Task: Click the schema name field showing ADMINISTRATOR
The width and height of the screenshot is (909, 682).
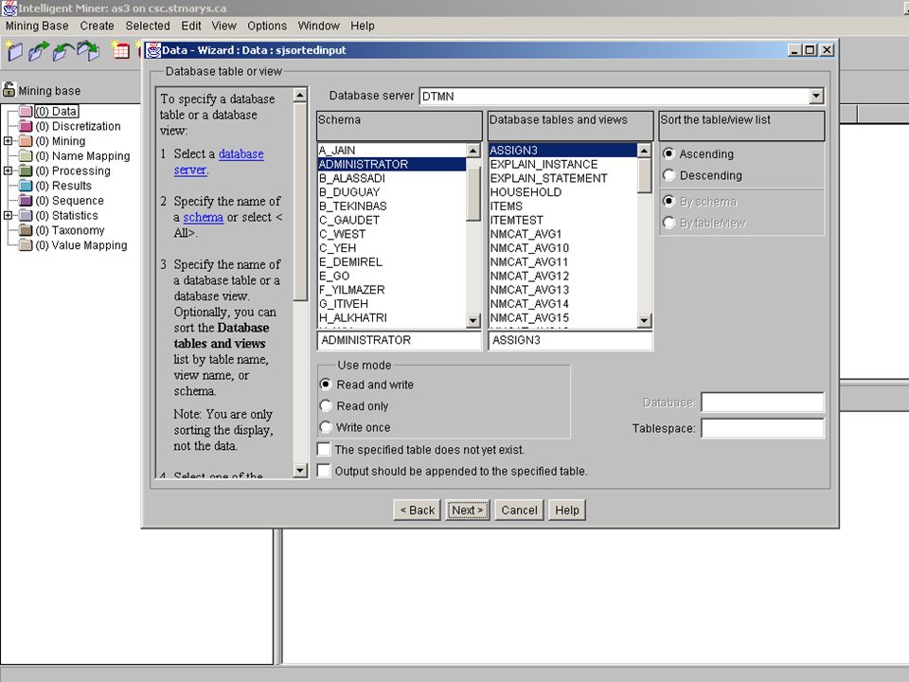Action: [x=400, y=340]
